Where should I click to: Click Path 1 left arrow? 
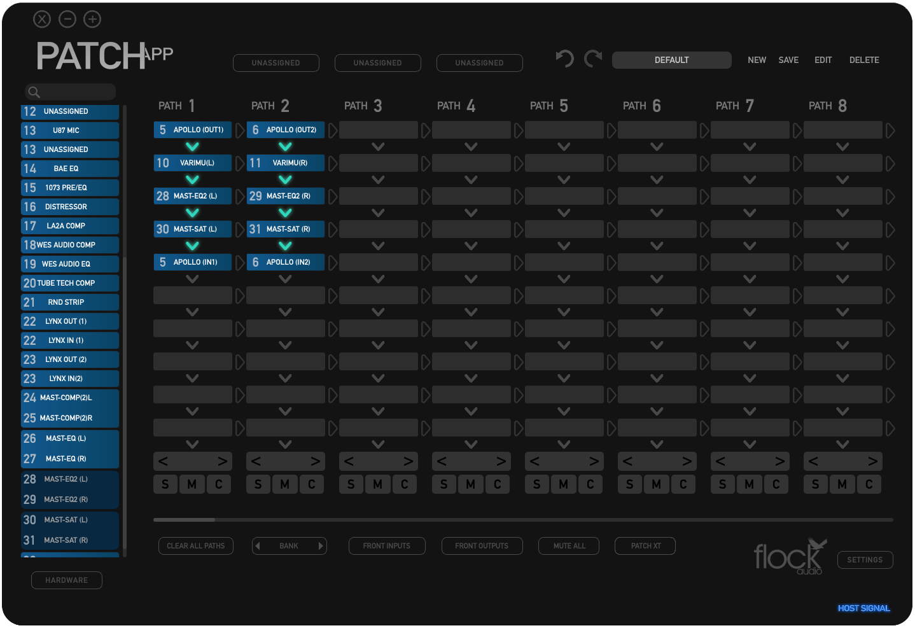pos(164,461)
